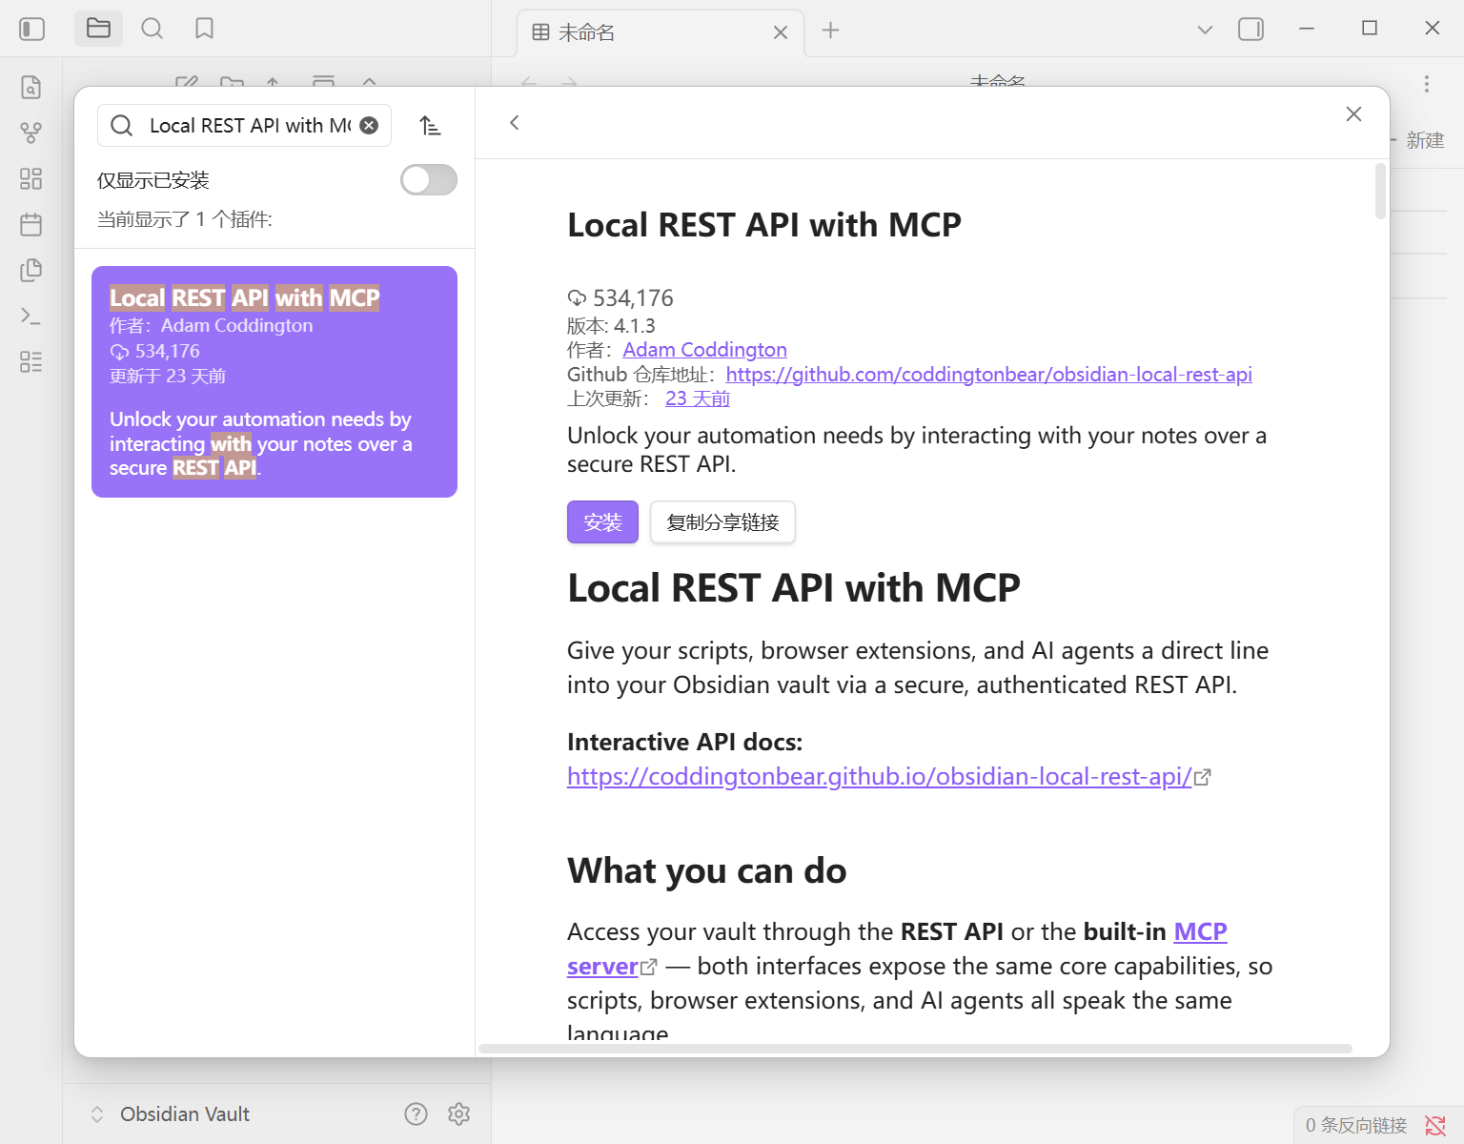Open the search magnifier tab in sidebar
The image size is (1464, 1144).
tap(152, 29)
